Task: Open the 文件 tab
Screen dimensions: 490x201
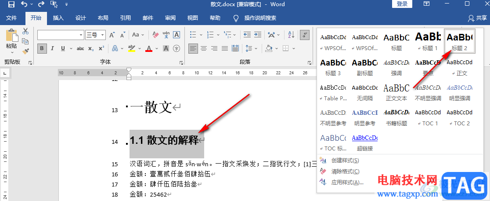Action: (x=11, y=18)
